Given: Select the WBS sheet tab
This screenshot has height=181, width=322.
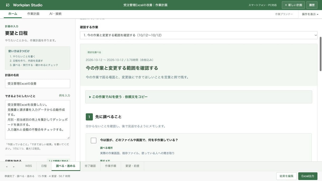Looking at the screenshot, I should [x=29, y=166].
